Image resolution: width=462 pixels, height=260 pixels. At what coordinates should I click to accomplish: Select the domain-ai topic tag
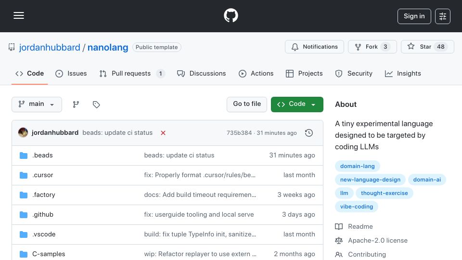pos(427,180)
